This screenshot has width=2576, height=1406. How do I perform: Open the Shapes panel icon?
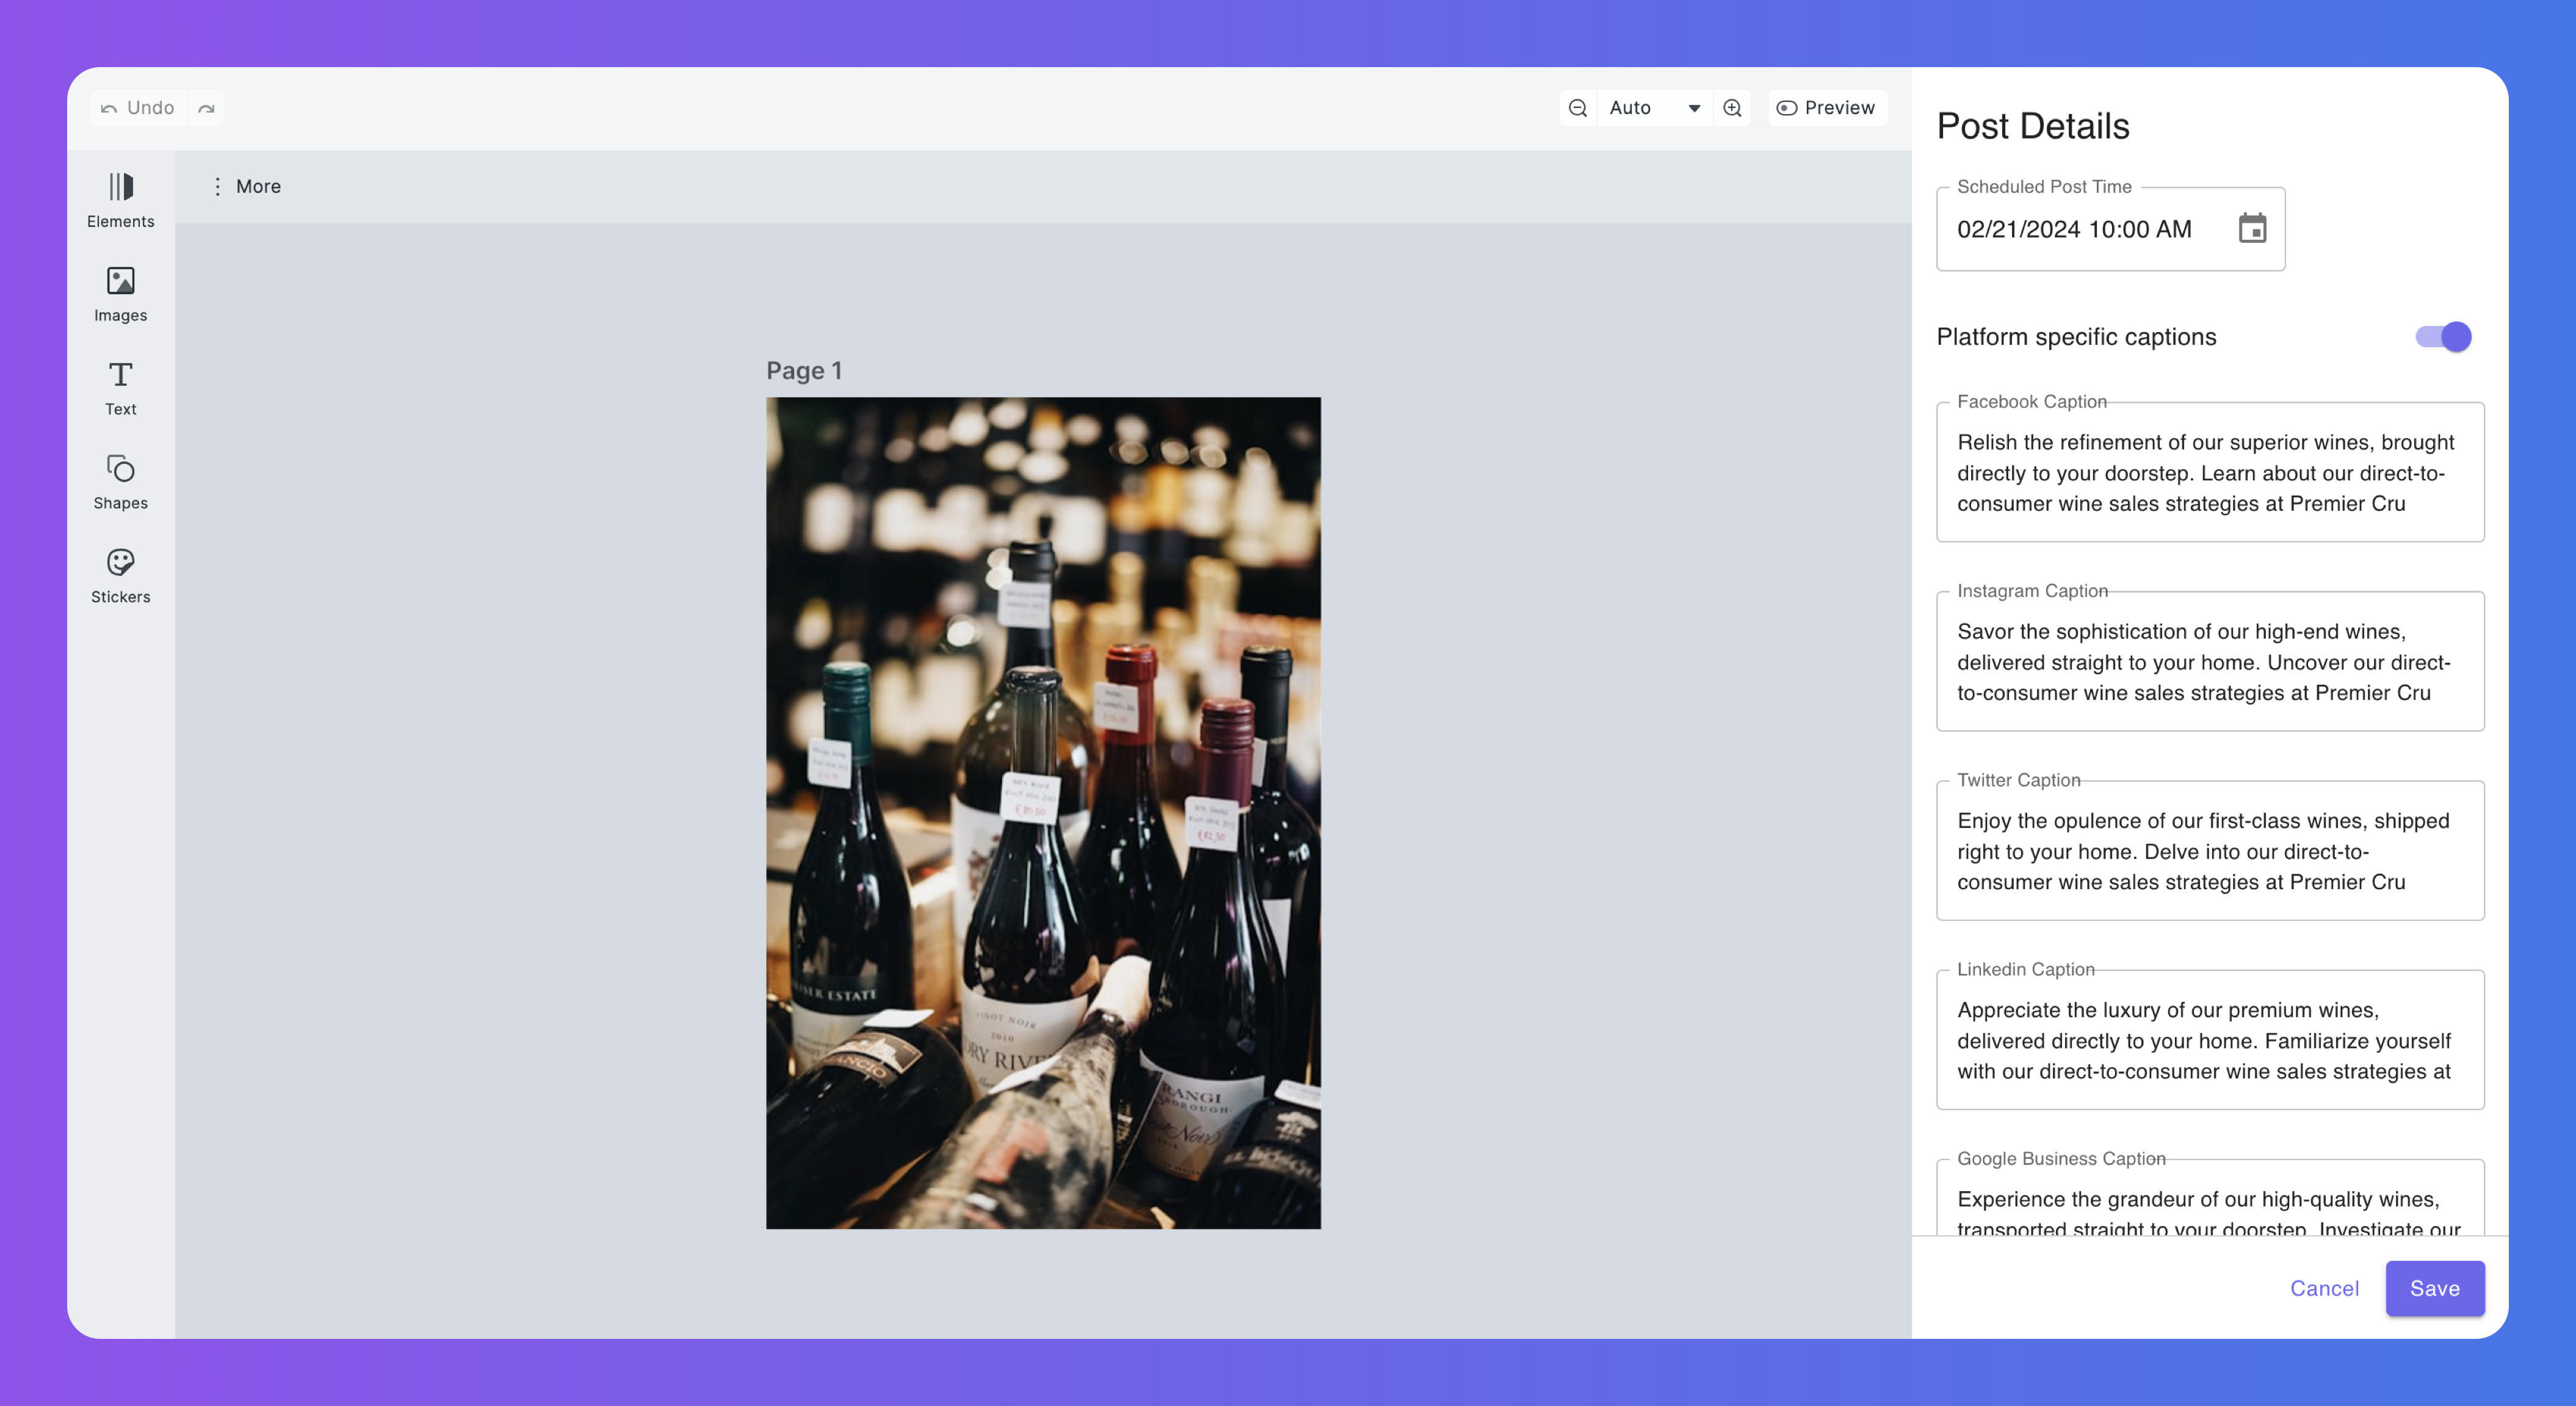point(120,469)
